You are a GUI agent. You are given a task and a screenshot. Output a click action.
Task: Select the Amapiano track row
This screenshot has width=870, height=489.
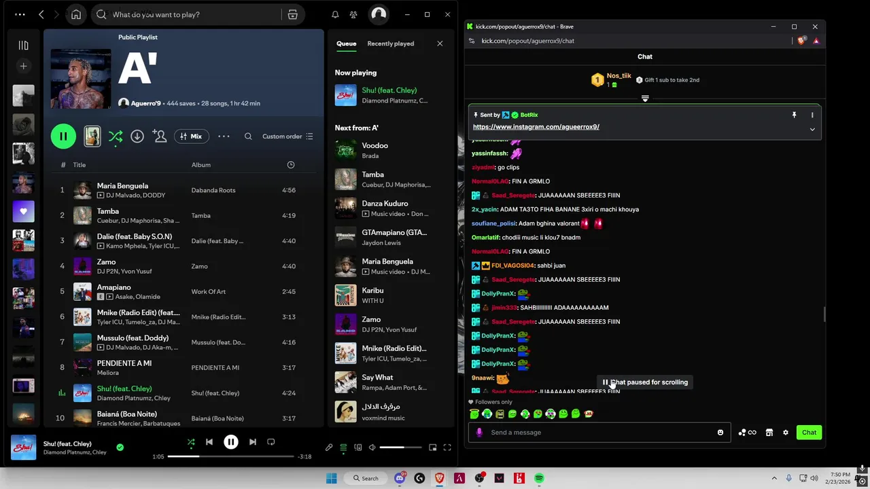click(x=184, y=291)
